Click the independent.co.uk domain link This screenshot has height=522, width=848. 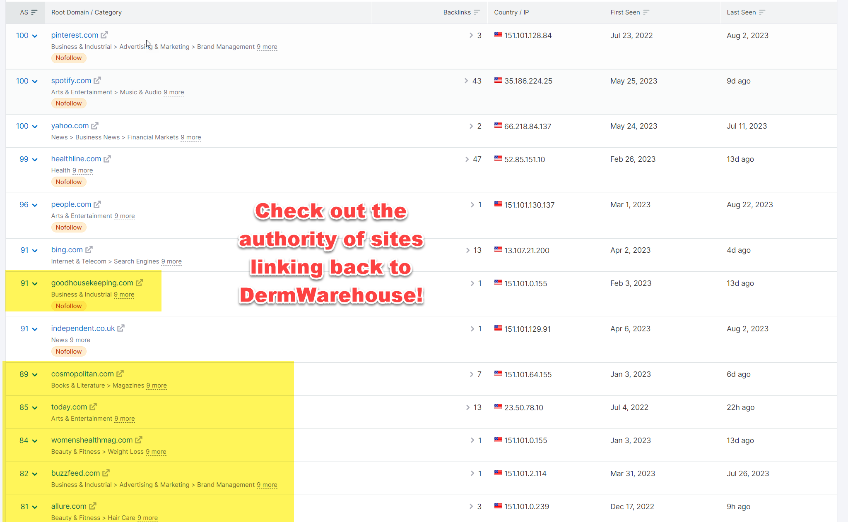tap(83, 328)
